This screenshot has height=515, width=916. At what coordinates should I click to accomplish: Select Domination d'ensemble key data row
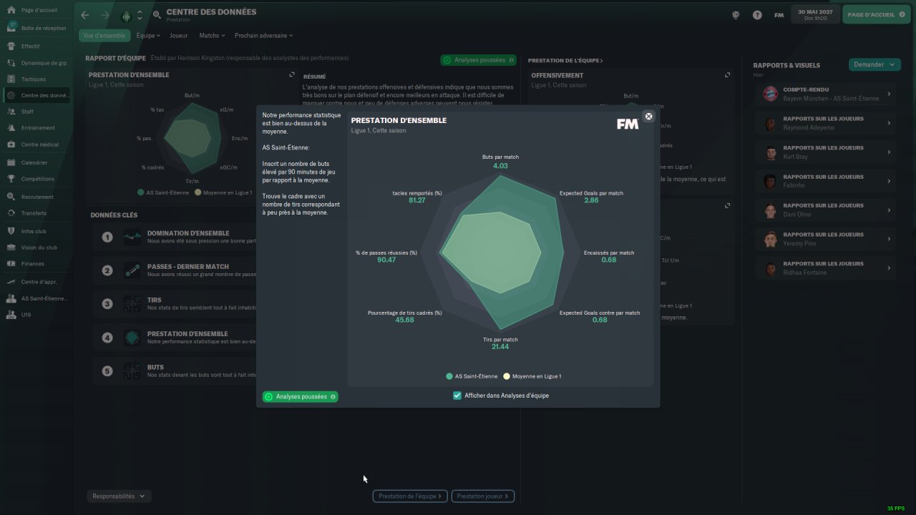coord(175,237)
